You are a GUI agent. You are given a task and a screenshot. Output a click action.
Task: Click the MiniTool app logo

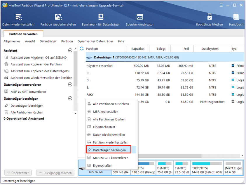pos(5,5)
